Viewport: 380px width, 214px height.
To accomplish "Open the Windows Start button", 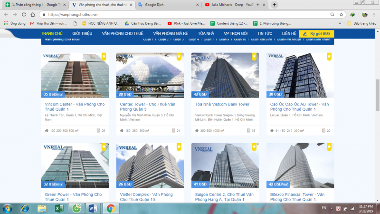I will pos(7,209).
